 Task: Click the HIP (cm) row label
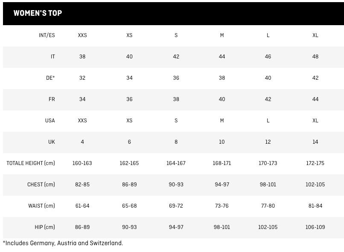45,227
